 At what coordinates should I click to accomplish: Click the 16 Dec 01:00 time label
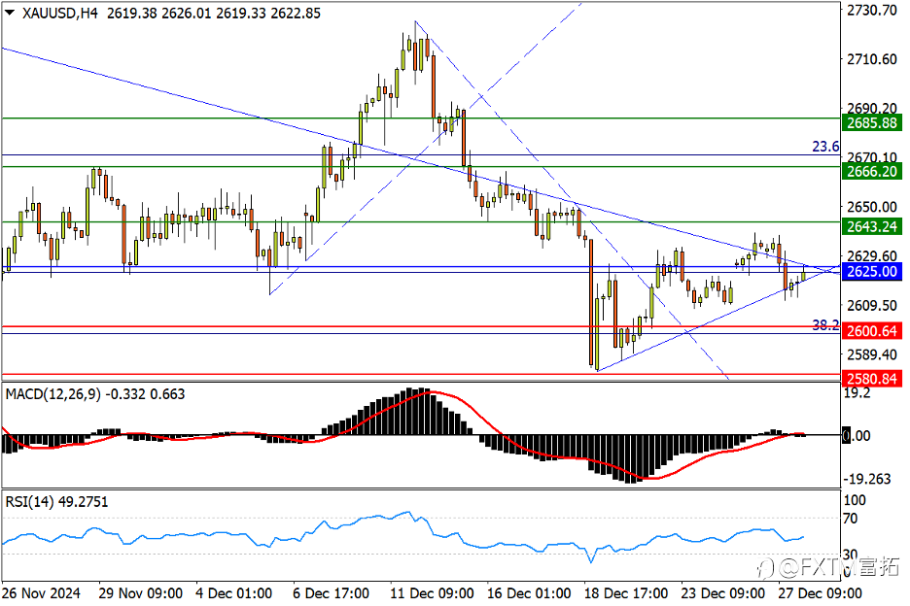(529, 593)
